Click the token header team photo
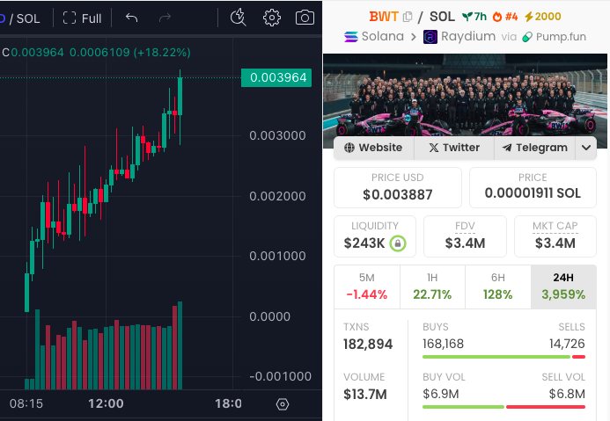Viewport: 610px width, 421px height. 465,95
